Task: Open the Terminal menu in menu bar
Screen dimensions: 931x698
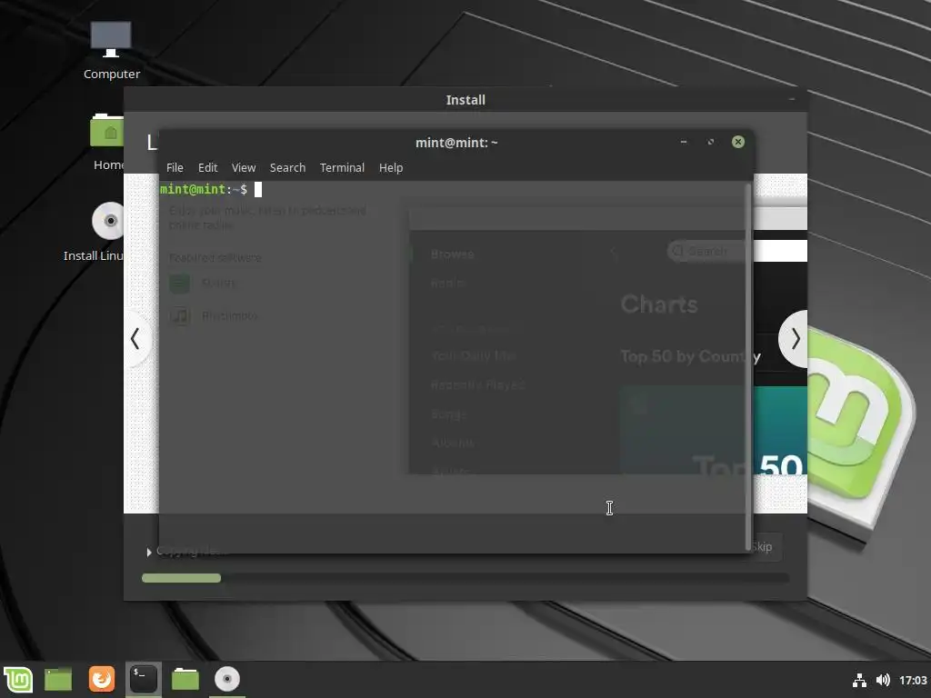Action: coord(342,168)
